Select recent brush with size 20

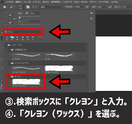pos(23,38)
